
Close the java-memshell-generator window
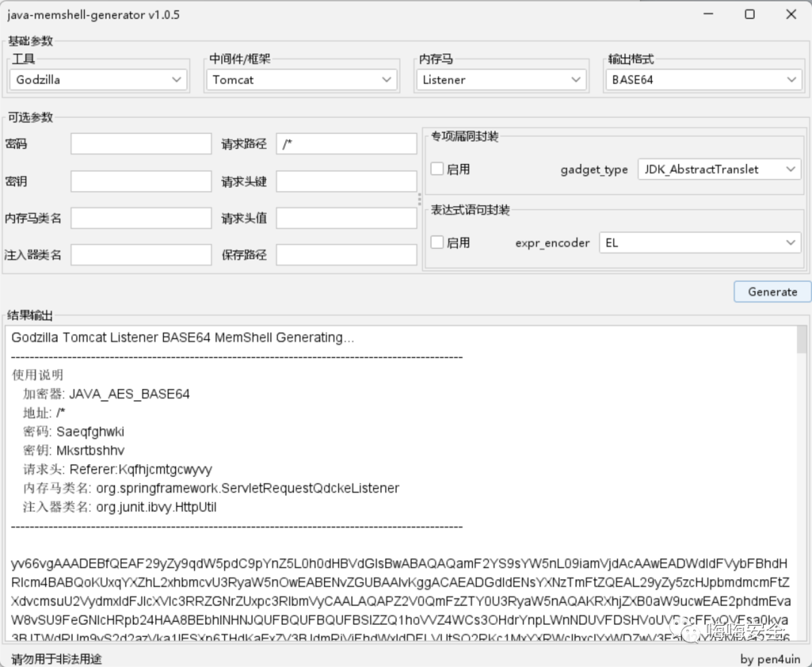[x=791, y=14]
